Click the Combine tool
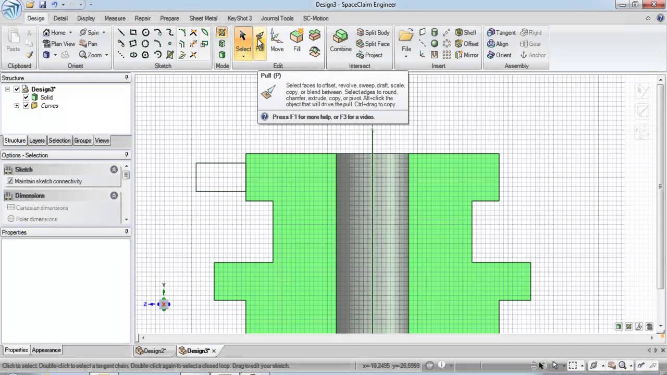Image resolution: width=667 pixels, height=375 pixels. (340, 41)
